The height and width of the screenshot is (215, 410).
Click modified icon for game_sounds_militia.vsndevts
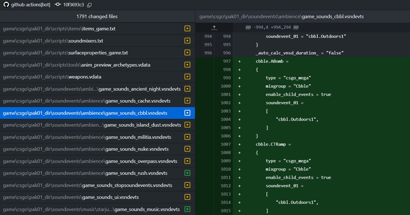pyautogui.click(x=187, y=137)
